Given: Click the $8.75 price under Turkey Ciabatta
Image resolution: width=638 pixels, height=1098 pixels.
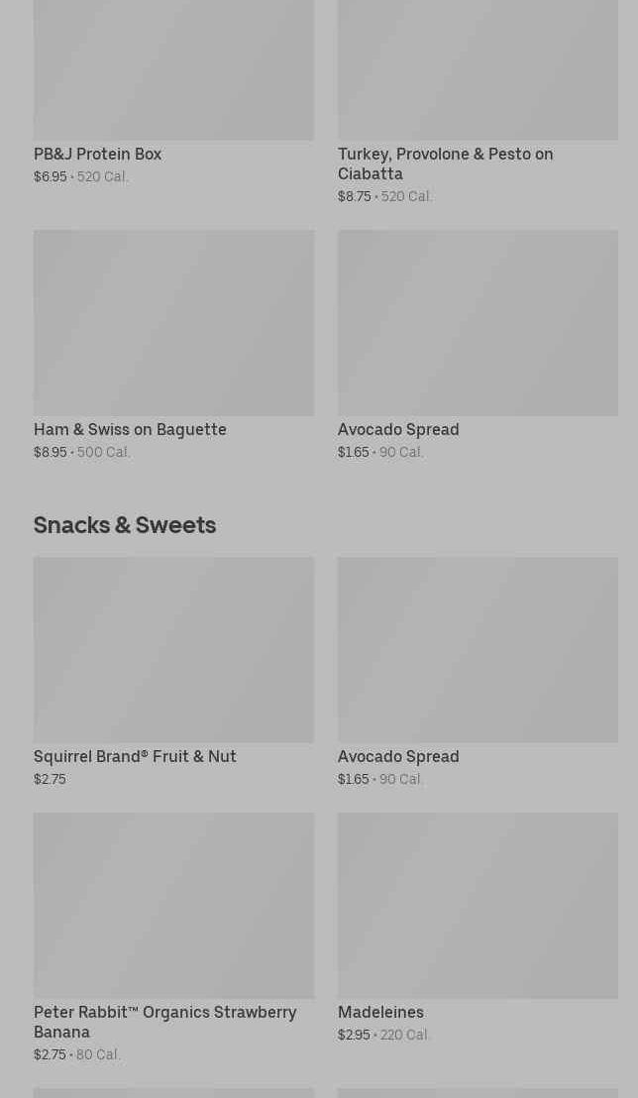Looking at the screenshot, I should click(355, 197).
